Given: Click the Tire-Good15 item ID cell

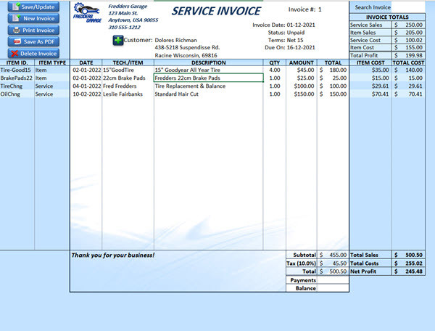Looking at the screenshot, I should [x=17, y=70].
